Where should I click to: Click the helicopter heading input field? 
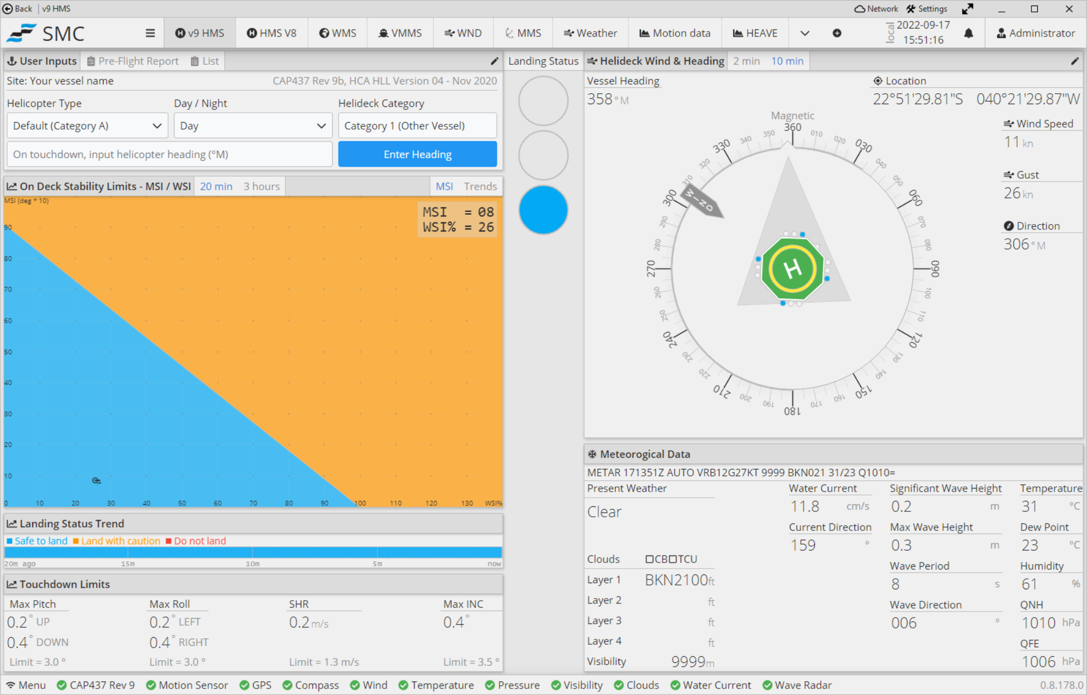pos(170,154)
